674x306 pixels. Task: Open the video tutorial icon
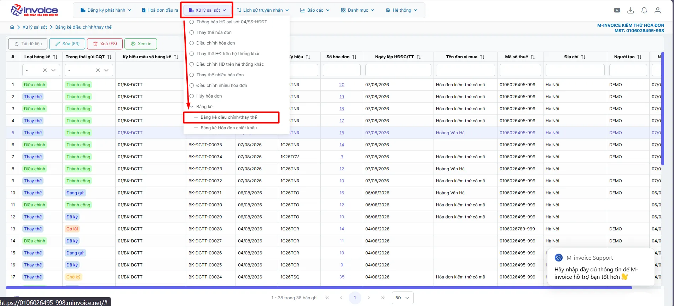click(x=617, y=10)
